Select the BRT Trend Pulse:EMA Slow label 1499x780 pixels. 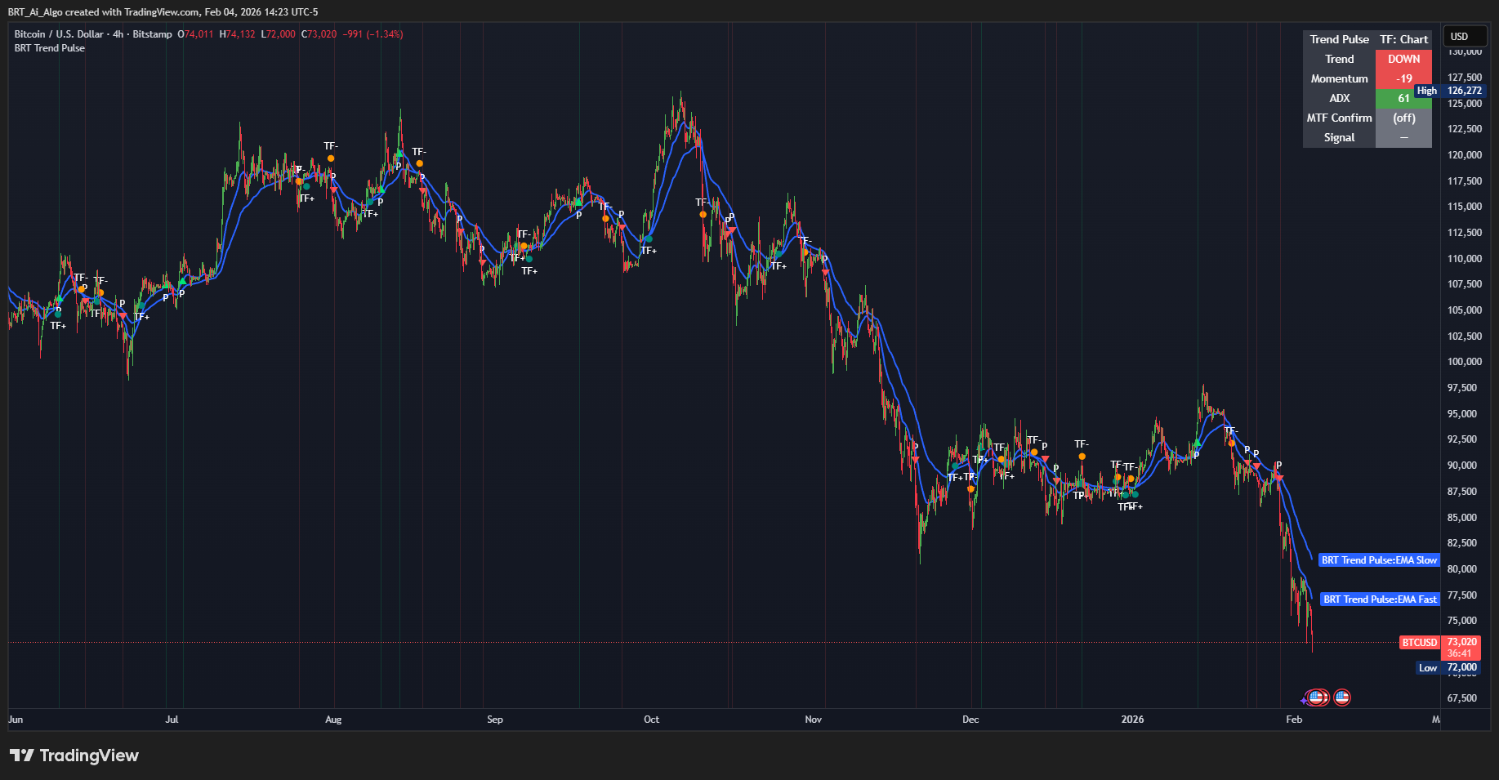[1379, 560]
